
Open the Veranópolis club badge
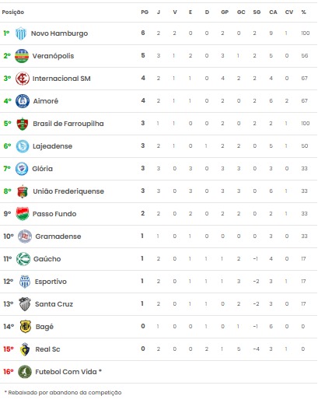coord(22,56)
